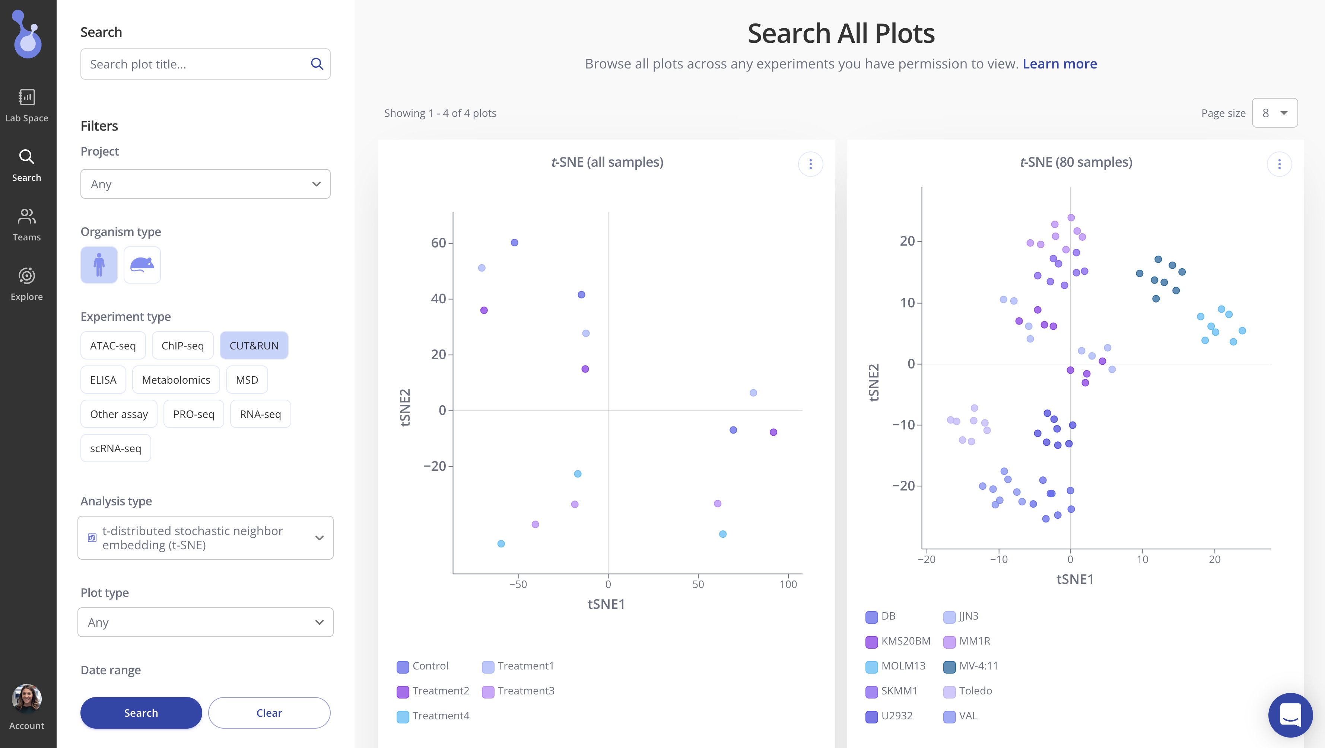Open the Teams section
The image size is (1325, 748).
click(27, 224)
